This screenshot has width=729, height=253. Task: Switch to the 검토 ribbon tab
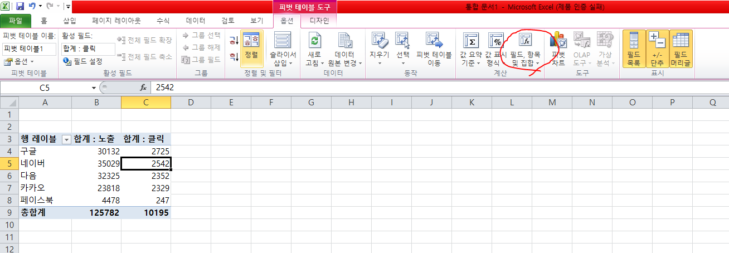(x=228, y=21)
